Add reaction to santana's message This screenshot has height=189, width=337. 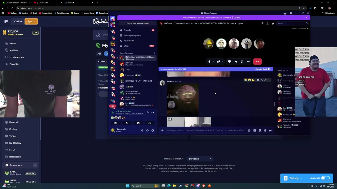point(258,80)
